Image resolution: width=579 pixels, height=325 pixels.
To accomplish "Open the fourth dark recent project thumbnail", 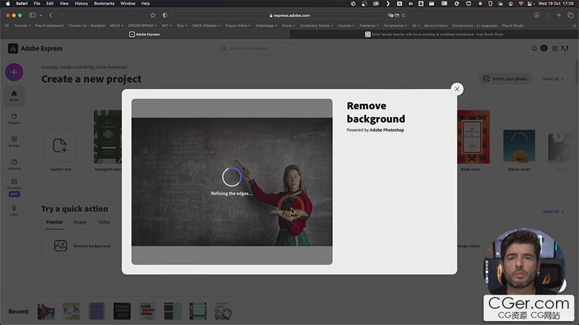I will pyautogui.click(x=122, y=311).
